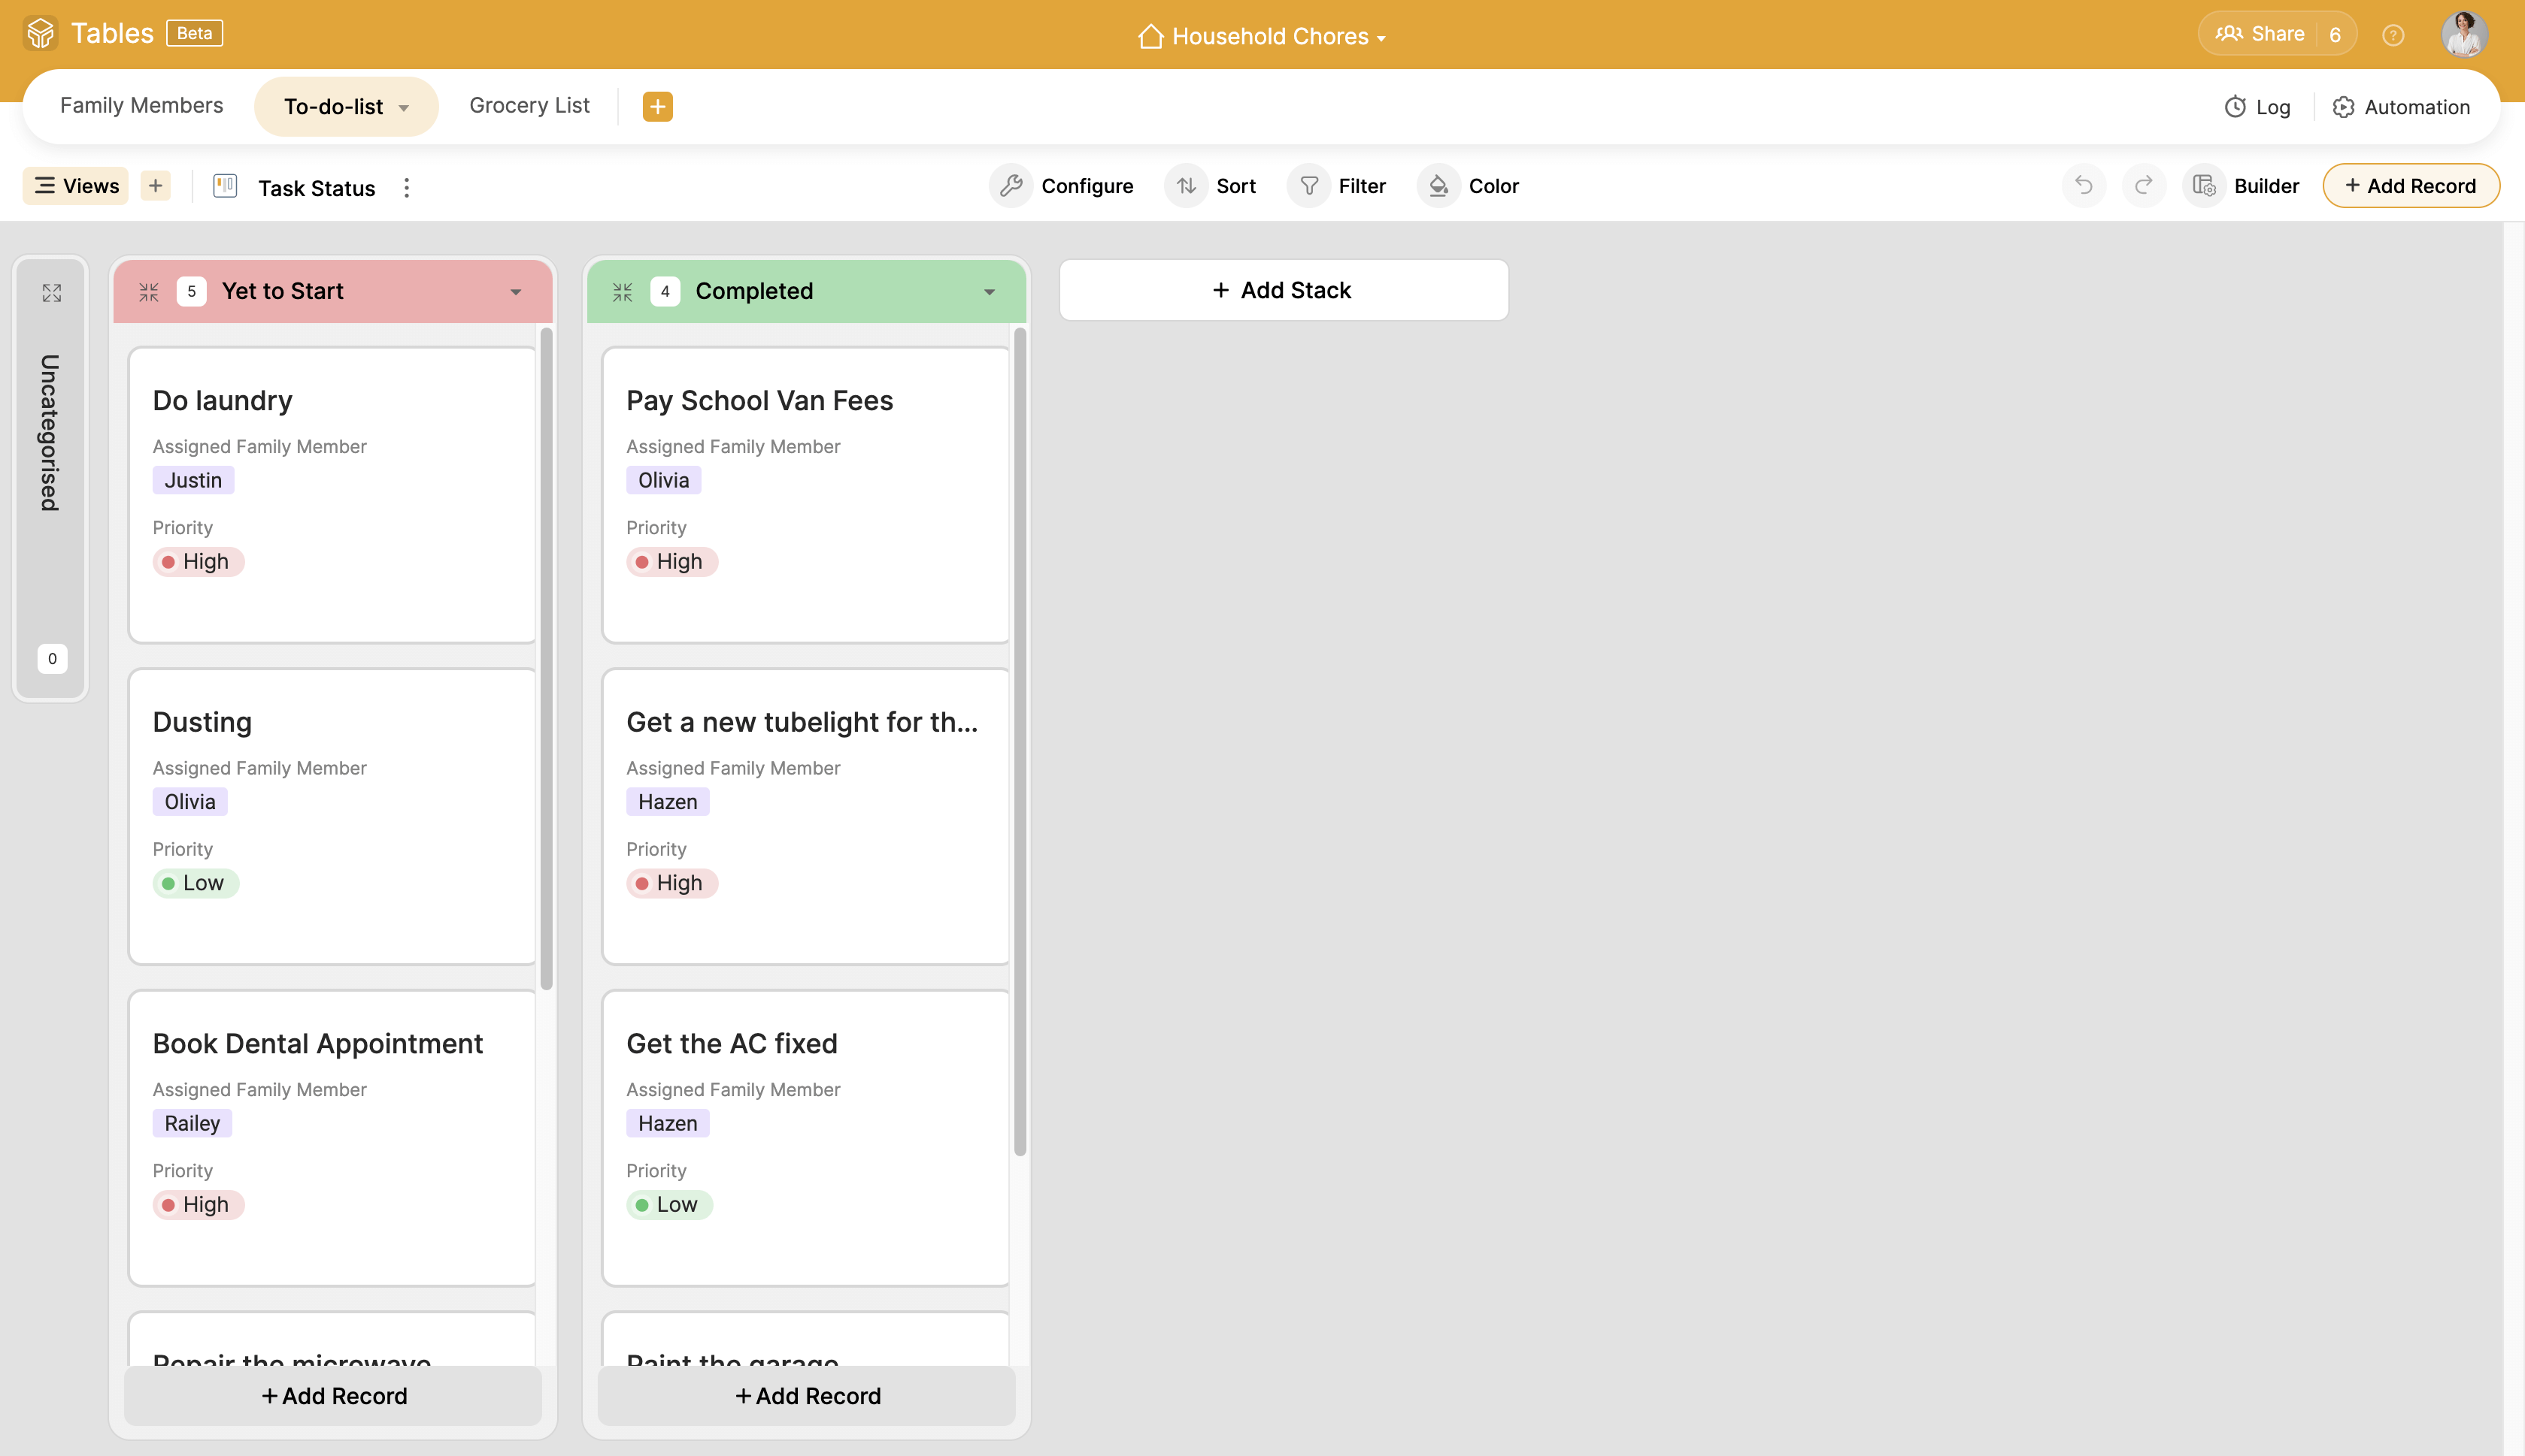Screen dimensions: 2525x1456
Task: Open Task Status view options menu
Action: pos(406,188)
